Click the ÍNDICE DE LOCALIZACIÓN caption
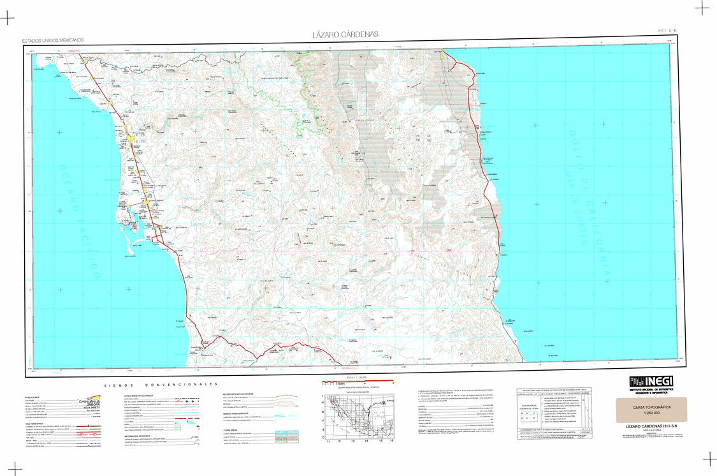 (358, 392)
